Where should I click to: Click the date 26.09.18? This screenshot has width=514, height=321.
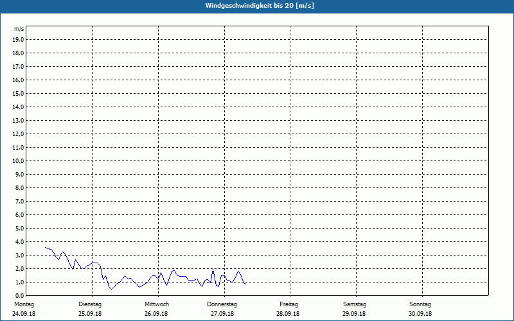click(156, 314)
